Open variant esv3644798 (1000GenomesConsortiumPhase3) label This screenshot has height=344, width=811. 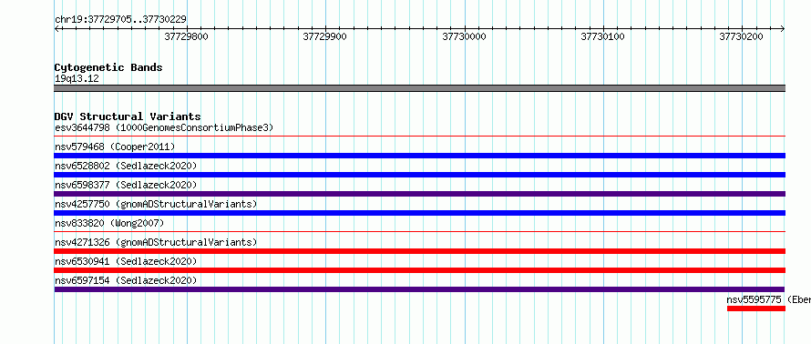click(164, 127)
